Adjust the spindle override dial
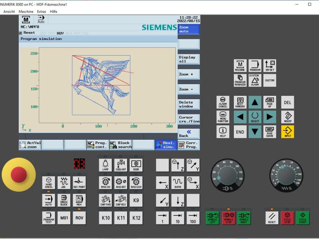Viewport: 319px width, 239px height. (x=228, y=175)
